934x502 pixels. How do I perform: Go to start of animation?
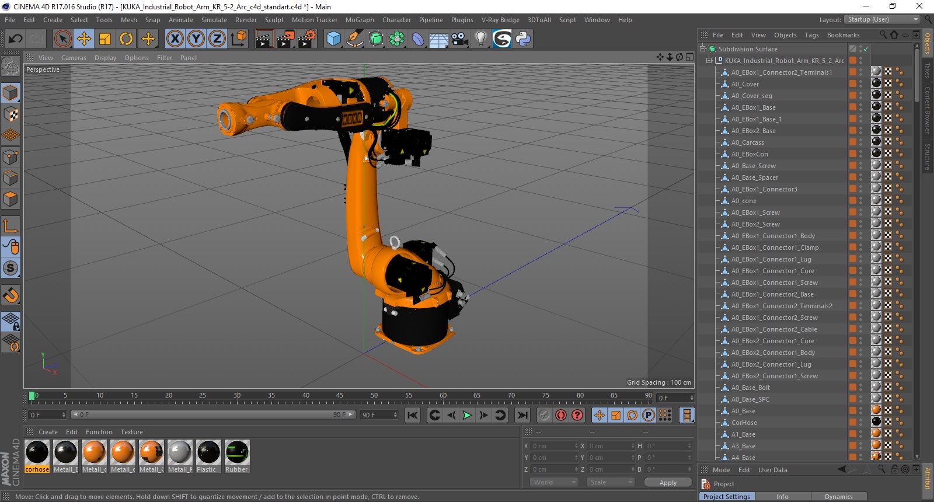[413, 415]
